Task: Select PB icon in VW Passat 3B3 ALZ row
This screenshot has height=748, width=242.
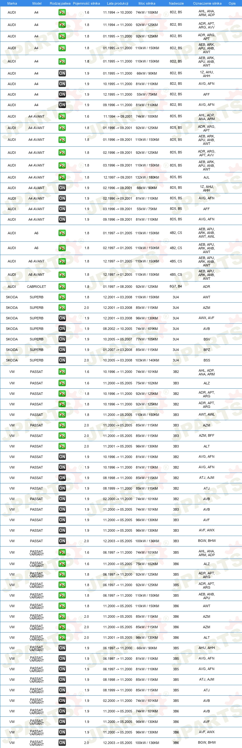Action: 62,383
